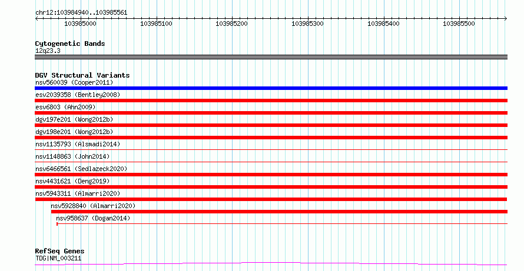Select the nsv5928840 (Almarri2020) variant bar
This screenshot has height=271, width=524.
(x=279, y=212)
